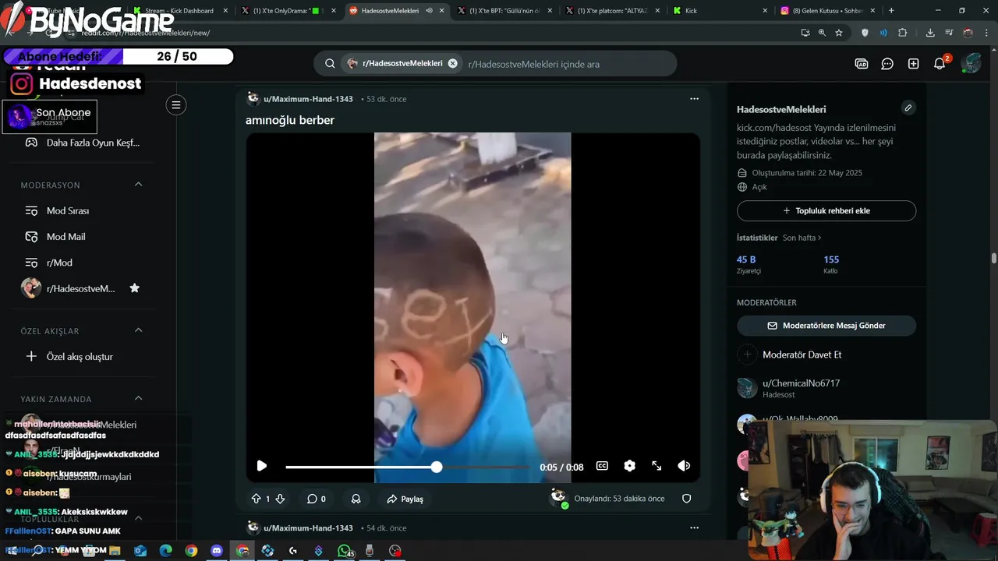Switch to X'te OnlyDrama tab

287,11
